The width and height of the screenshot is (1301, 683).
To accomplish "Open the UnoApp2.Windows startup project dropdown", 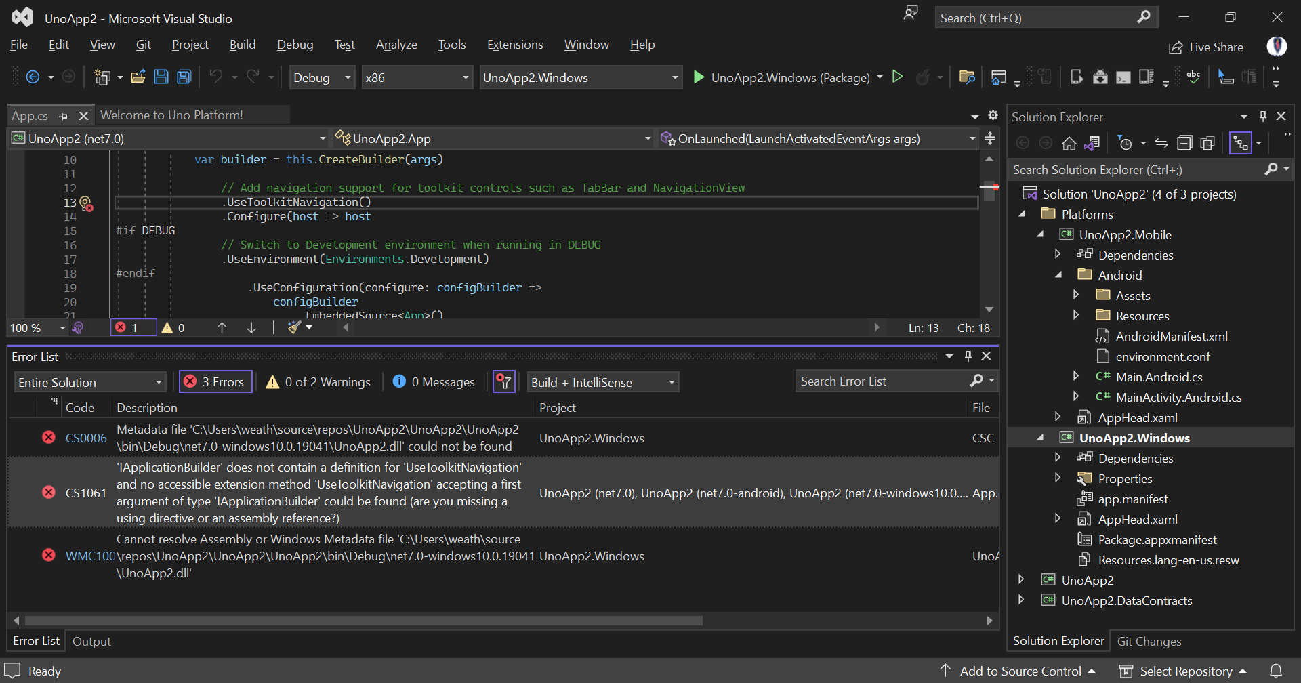I will 580,77.
